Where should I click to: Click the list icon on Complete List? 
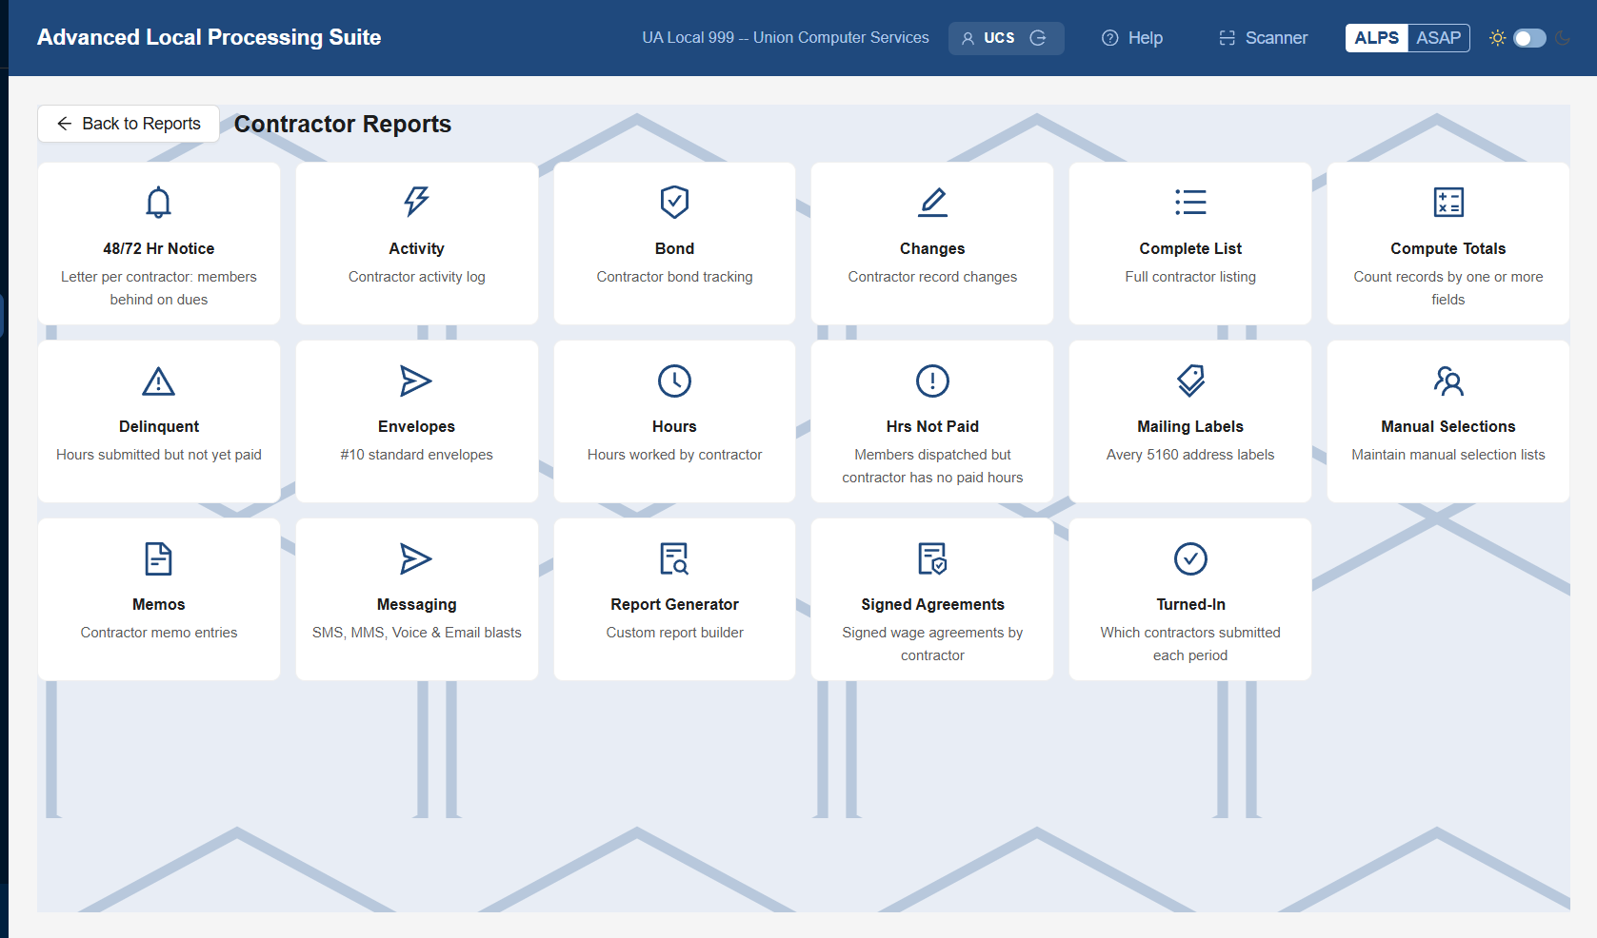(1190, 202)
